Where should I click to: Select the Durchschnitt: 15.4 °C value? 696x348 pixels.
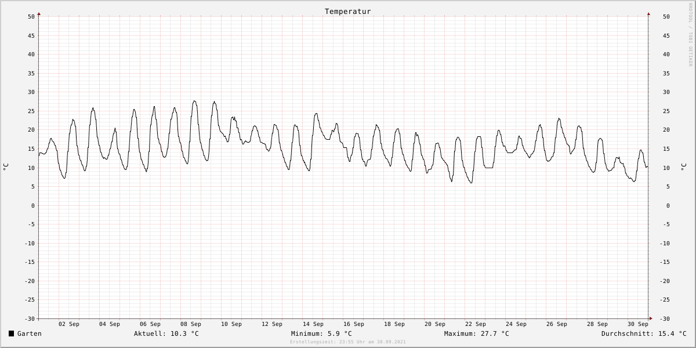(x=644, y=333)
